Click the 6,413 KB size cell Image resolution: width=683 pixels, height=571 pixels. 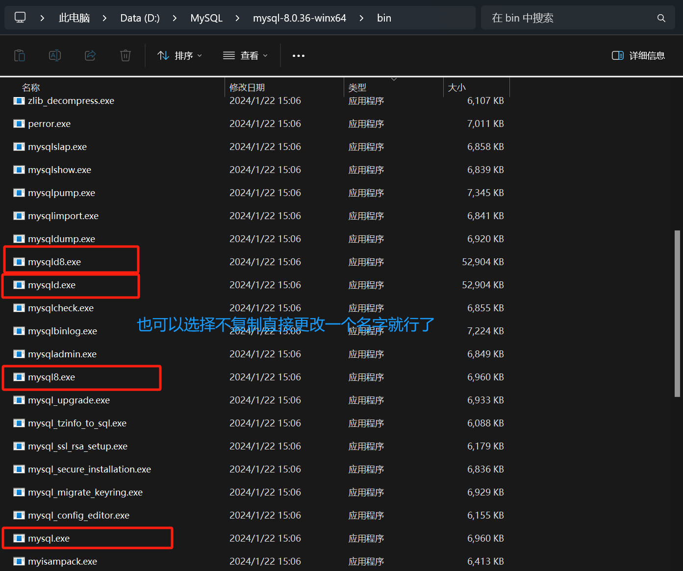pos(485,562)
